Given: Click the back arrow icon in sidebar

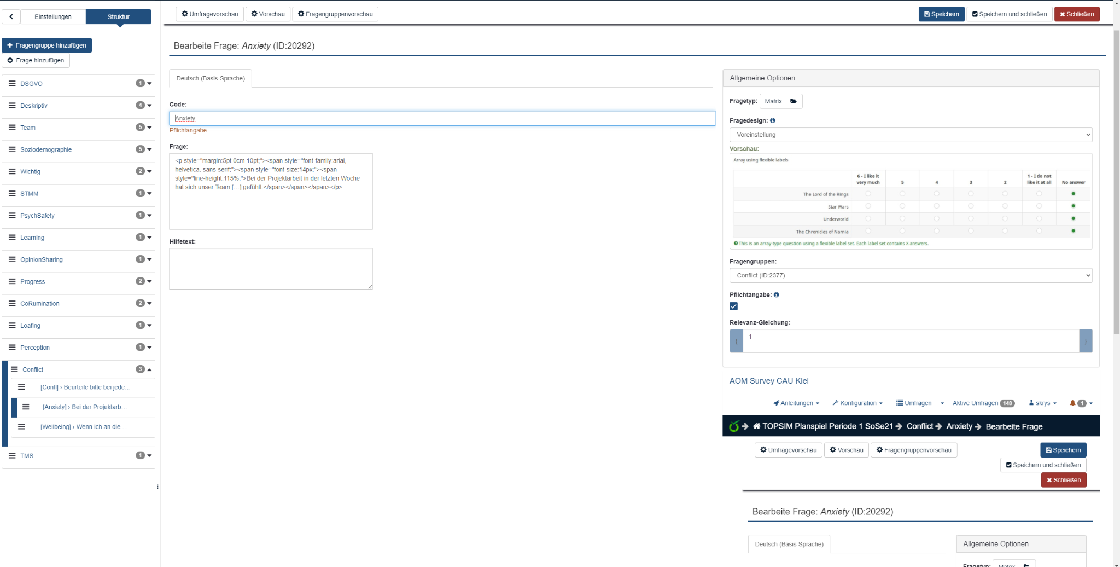Looking at the screenshot, I should point(11,16).
